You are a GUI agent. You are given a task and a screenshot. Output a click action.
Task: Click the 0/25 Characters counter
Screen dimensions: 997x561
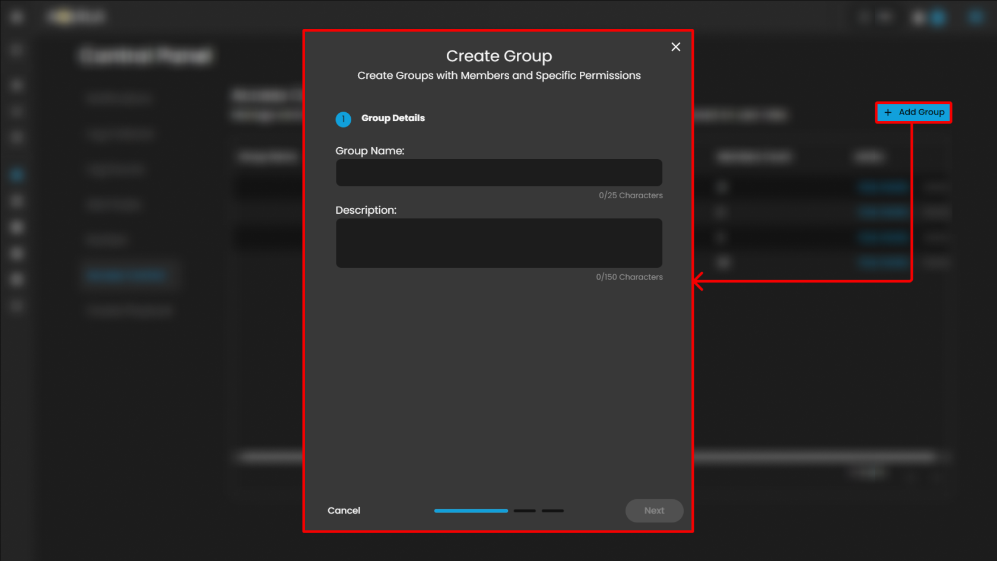click(630, 195)
